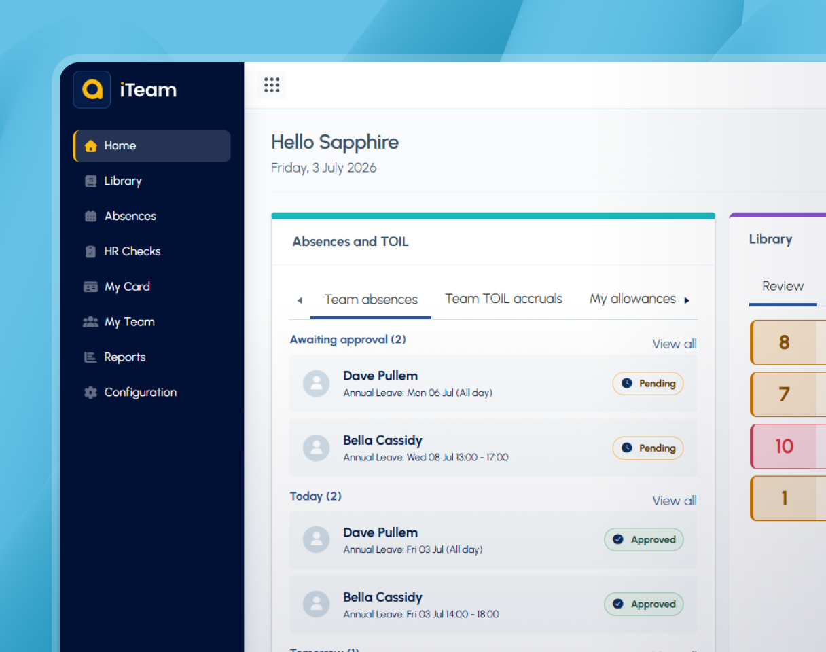Click Dave Pullem's avatar under Today
Viewport: 826px width, 652px height.
[x=316, y=540]
